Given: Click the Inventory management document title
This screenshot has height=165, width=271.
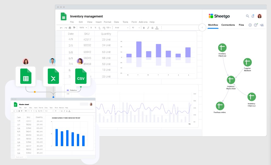Looking at the screenshot, I should (x=87, y=16).
